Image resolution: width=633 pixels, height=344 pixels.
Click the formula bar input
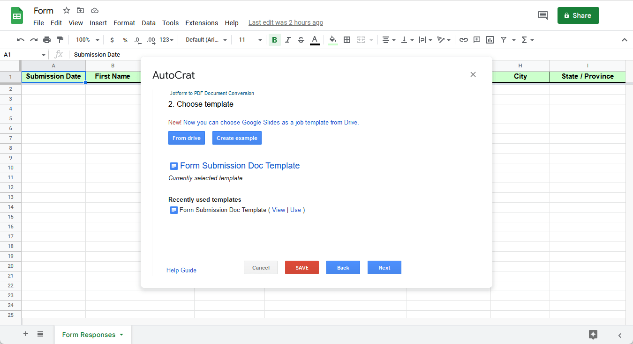(351, 54)
